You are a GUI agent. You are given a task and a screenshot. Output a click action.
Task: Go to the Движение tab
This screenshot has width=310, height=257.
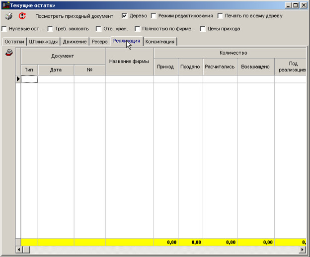click(x=75, y=42)
